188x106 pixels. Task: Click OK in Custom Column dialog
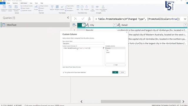[115, 72]
